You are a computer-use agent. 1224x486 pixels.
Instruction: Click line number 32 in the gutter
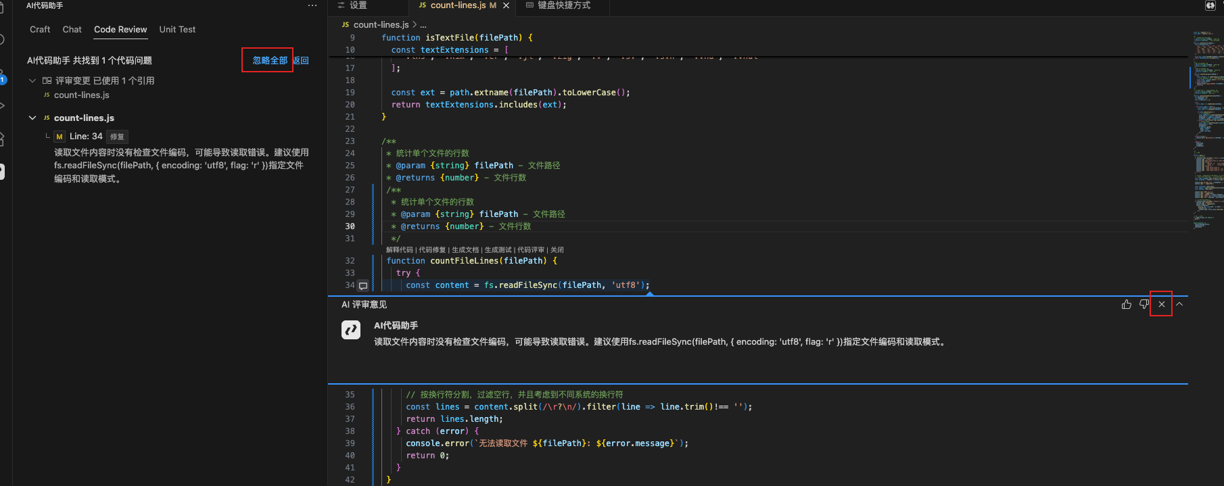pos(350,261)
